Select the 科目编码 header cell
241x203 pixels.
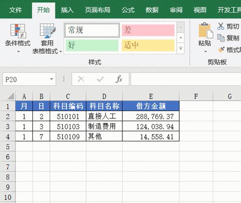[68, 106]
